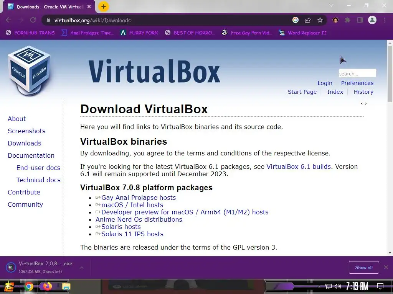Share this page using the share icon
393x294 pixels.
coord(308,20)
